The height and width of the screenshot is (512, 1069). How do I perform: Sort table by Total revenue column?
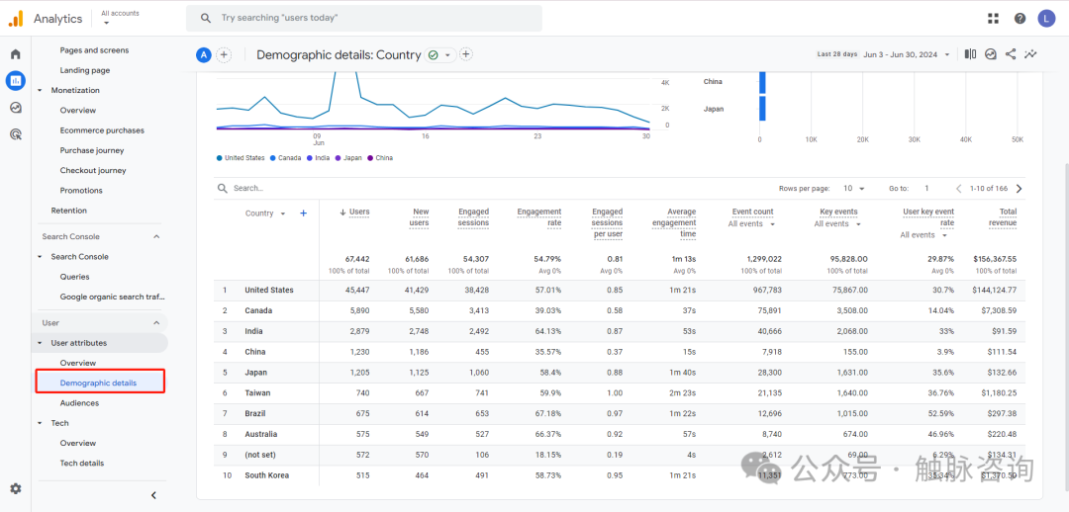coord(1007,217)
